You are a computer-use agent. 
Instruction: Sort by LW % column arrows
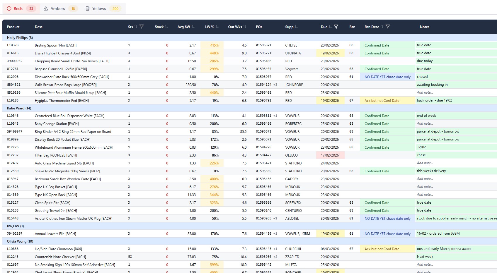point(217,27)
